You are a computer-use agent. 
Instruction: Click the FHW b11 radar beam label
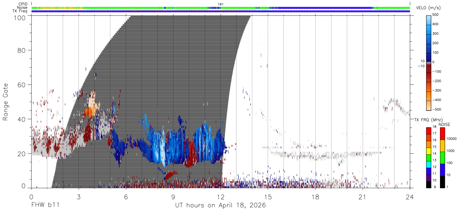coord(45,205)
